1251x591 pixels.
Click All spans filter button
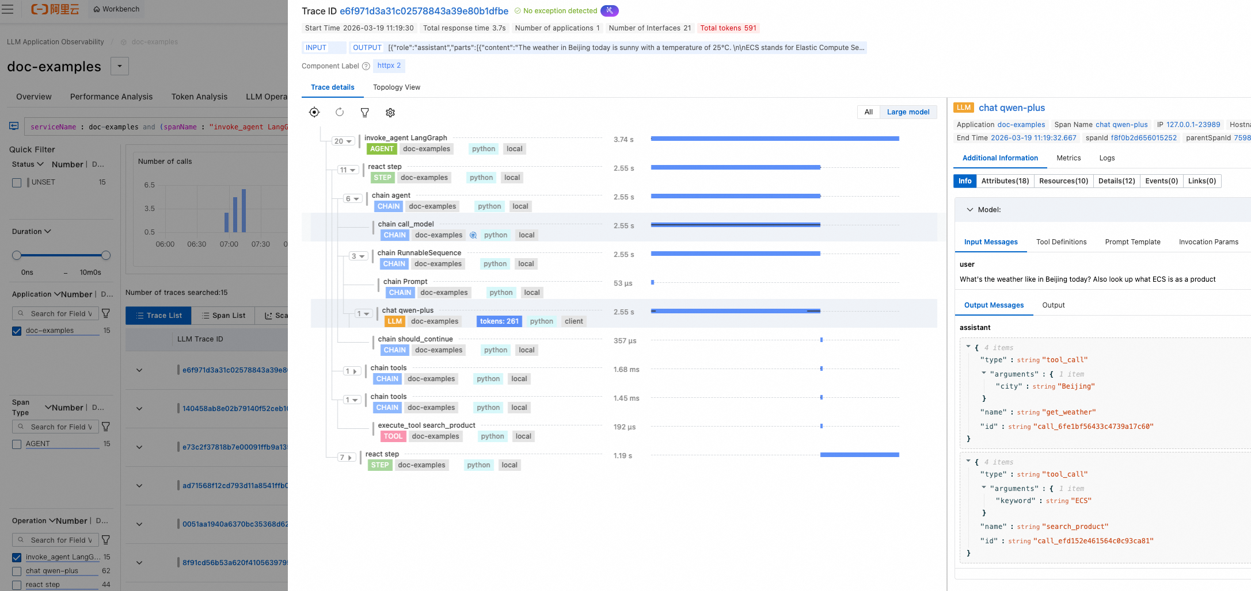coord(868,112)
